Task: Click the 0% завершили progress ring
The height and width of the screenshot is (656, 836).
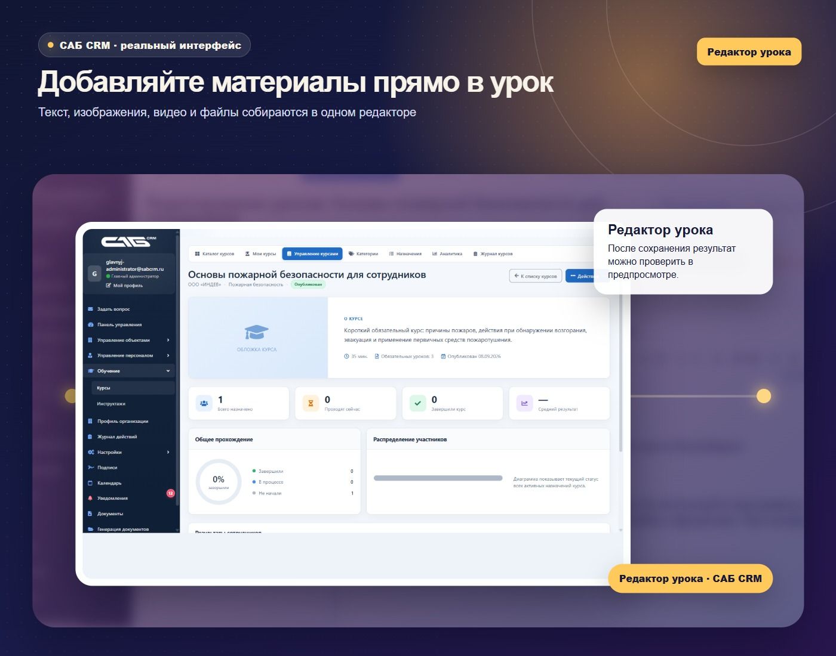Action: (219, 482)
